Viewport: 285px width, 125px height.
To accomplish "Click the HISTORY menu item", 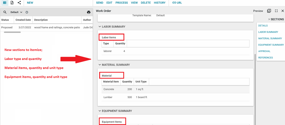I will (x=160, y=3).
